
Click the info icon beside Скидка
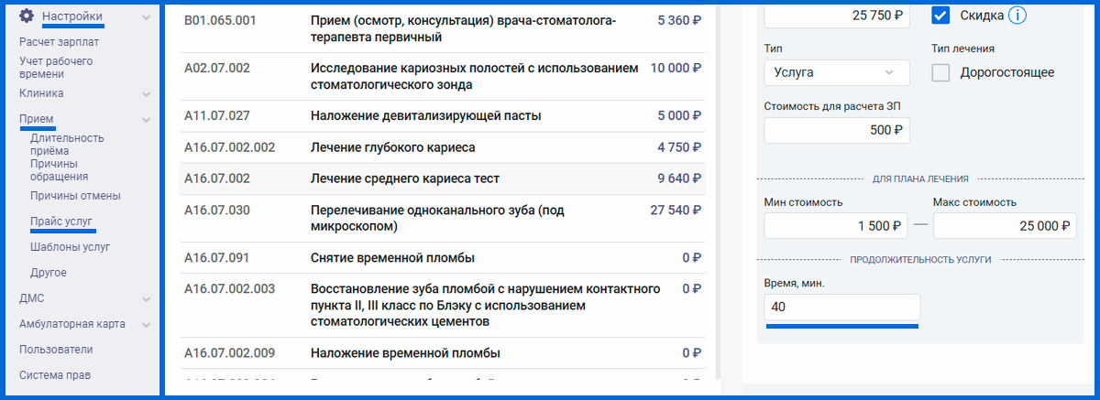tap(1017, 15)
